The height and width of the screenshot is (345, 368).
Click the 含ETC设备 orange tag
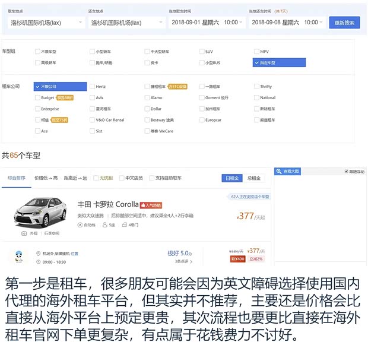tap(177, 87)
